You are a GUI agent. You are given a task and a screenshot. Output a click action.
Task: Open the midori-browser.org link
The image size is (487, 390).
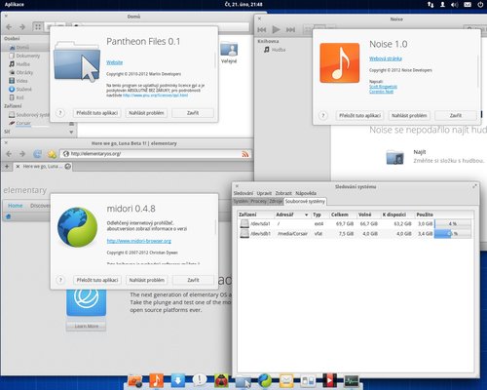[139, 241]
